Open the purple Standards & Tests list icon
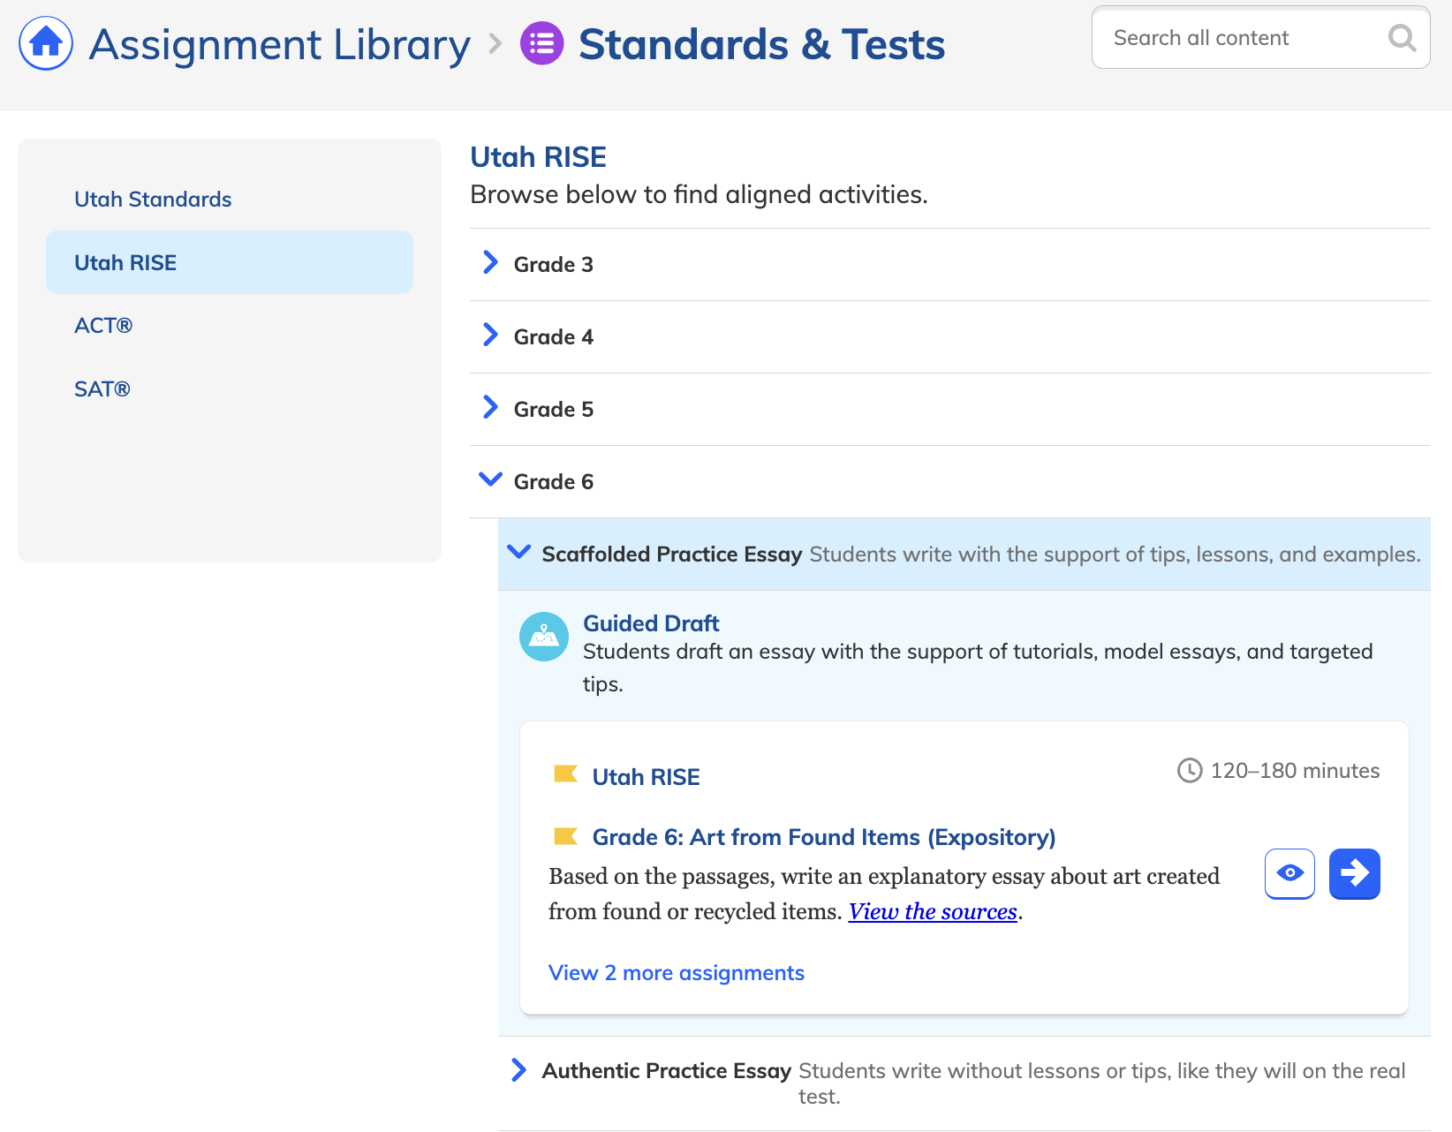This screenshot has width=1452, height=1132. 542,43
